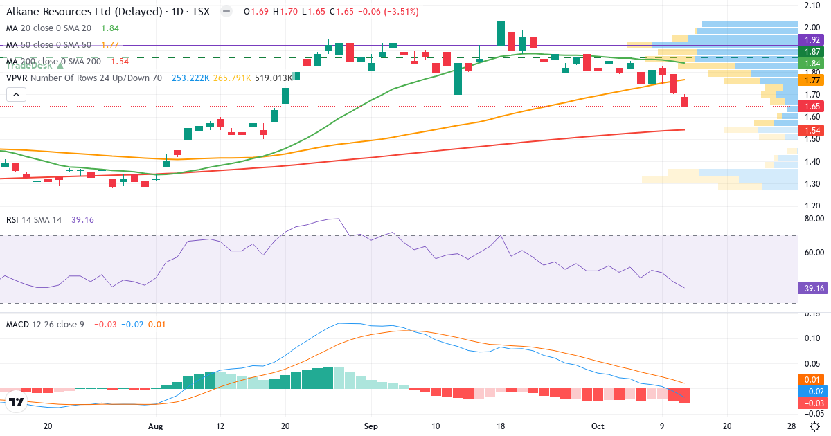Viewport: 831px width, 436px height.
Task: Click the 253.222K up volume value
Action: point(190,78)
